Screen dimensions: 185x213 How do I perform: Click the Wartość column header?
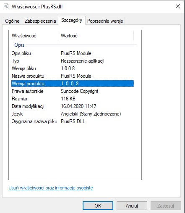[x=96, y=36]
